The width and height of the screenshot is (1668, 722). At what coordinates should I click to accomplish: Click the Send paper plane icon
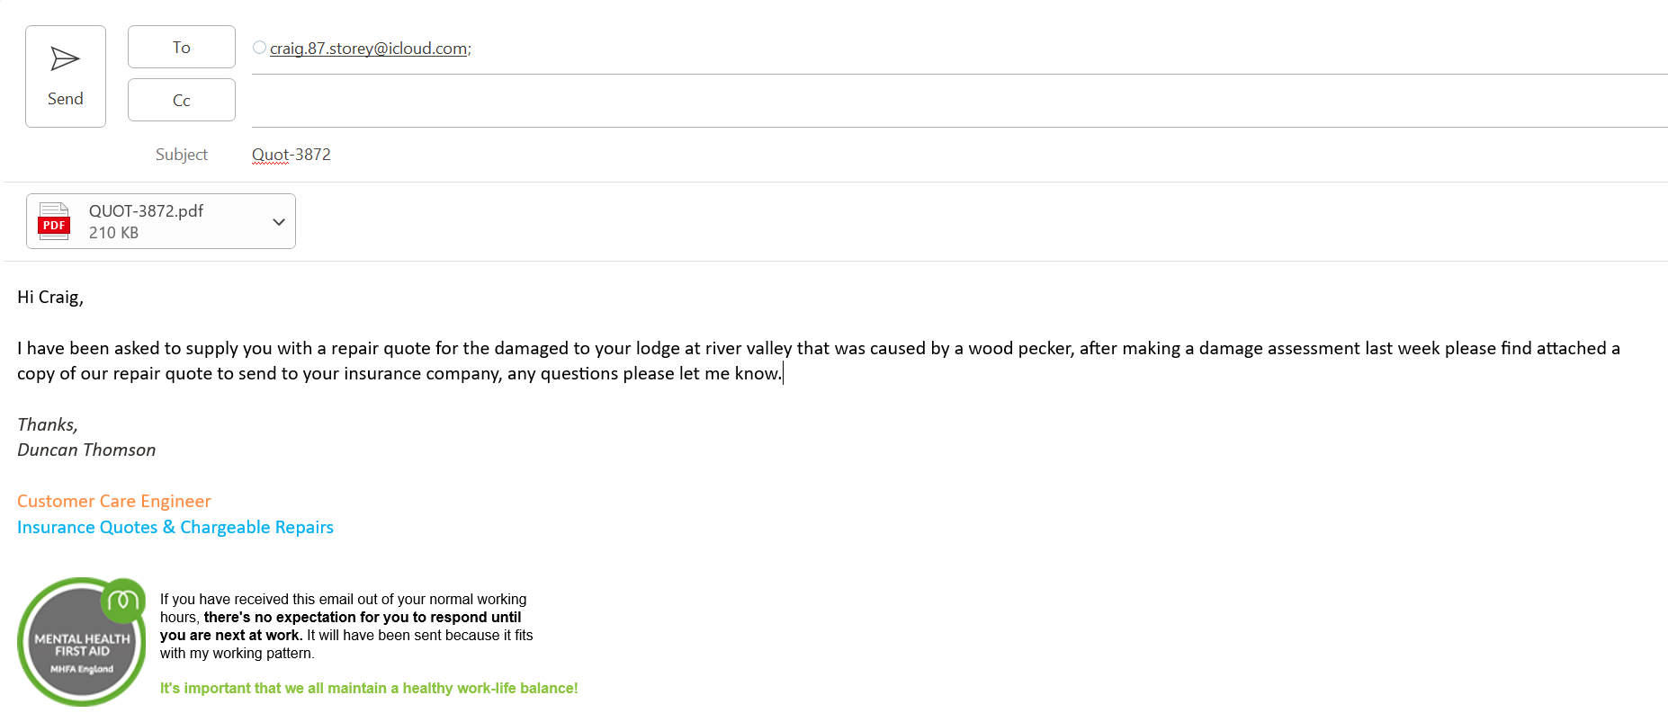click(65, 59)
